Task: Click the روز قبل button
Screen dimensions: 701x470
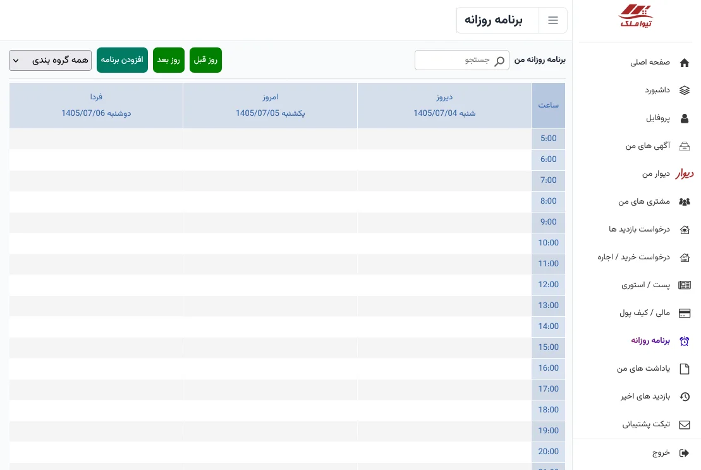Action: coord(205,60)
